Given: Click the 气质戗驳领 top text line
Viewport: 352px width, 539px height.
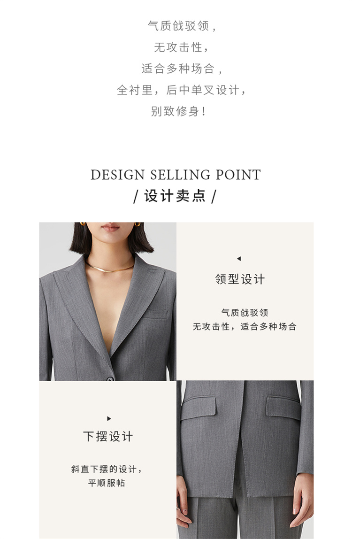Looking at the screenshot, I should point(182,26).
